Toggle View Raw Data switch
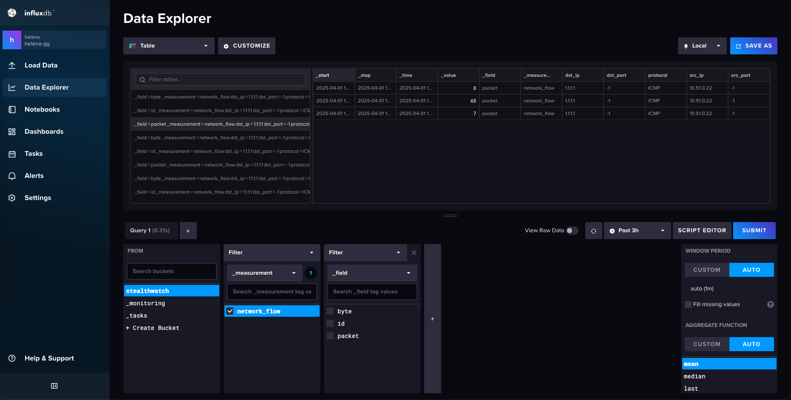This screenshot has height=400, width=791. coord(572,231)
